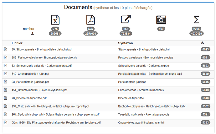Open 78_Bidentetea tripartitae.pdf file
Image resolution: width=216 pixels, height=134 pixels.
click(29, 98)
